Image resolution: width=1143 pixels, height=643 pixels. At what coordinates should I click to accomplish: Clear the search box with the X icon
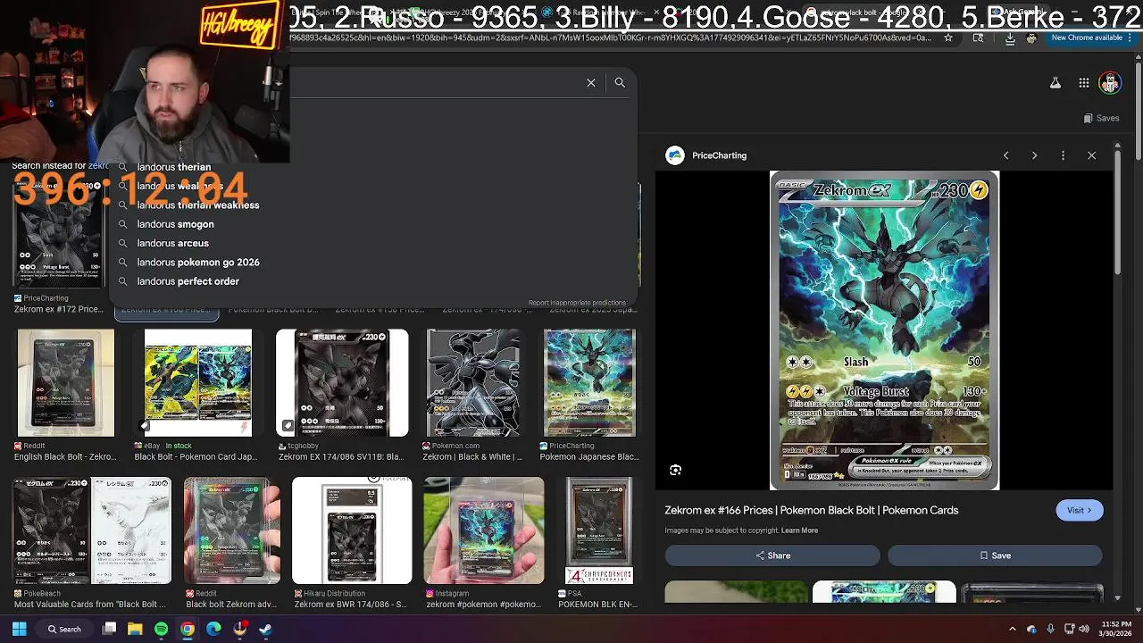pyautogui.click(x=590, y=82)
